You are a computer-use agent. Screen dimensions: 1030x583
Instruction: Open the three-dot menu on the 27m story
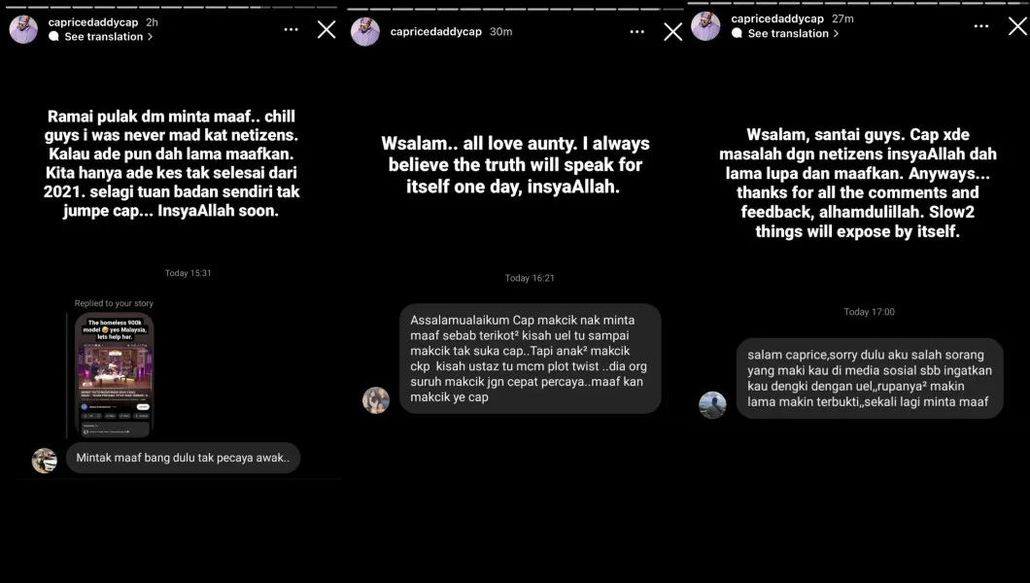click(981, 26)
